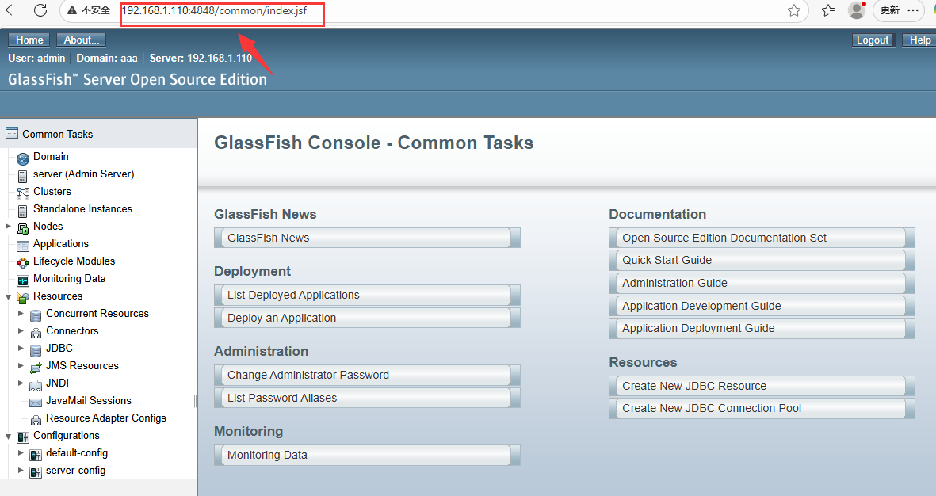Click the "Server: 192.168.1.110" header text
This screenshot has width=936, height=496.
click(201, 58)
